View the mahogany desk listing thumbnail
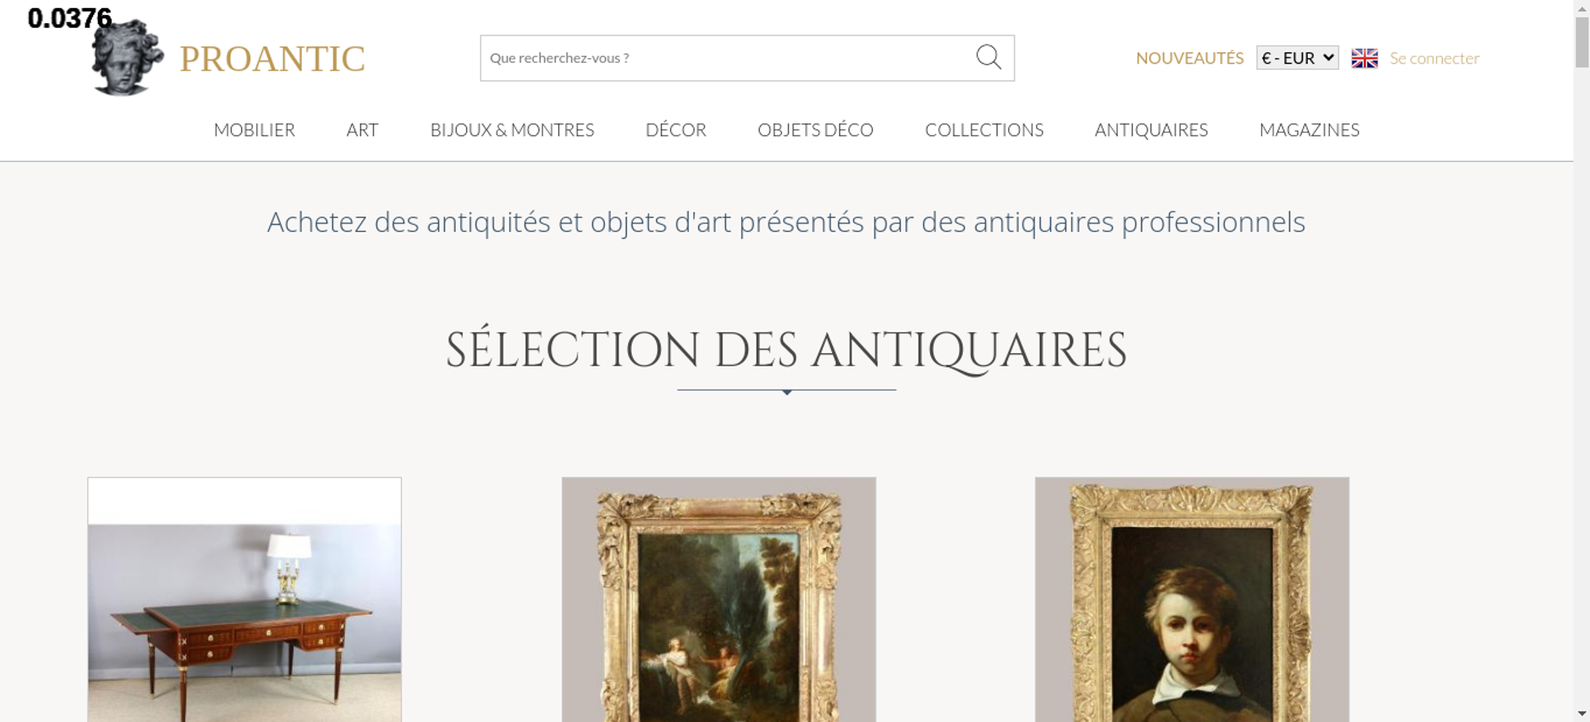This screenshot has width=1590, height=722. click(245, 600)
